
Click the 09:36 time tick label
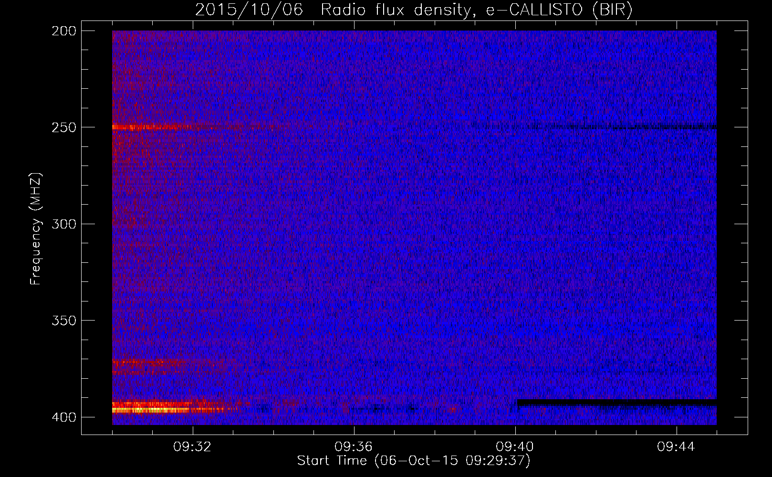(354, 447)
